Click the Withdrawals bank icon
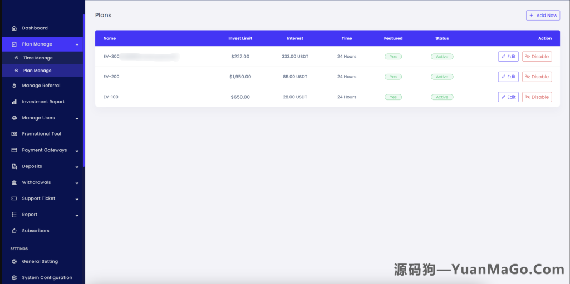 click(x=14, y=182)
